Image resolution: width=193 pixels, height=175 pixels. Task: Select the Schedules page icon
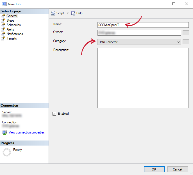pyautogui.click(x=3, y=25)
